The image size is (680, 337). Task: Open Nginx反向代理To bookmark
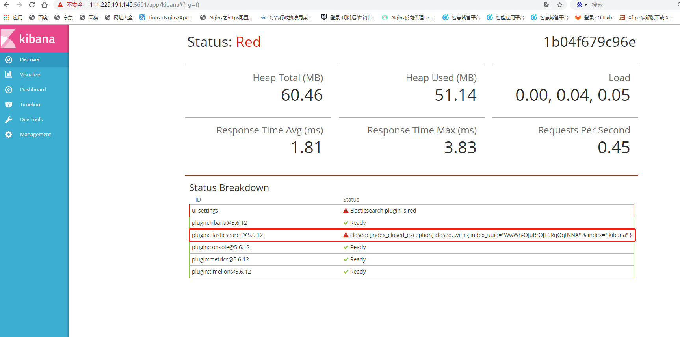point(407,17)
